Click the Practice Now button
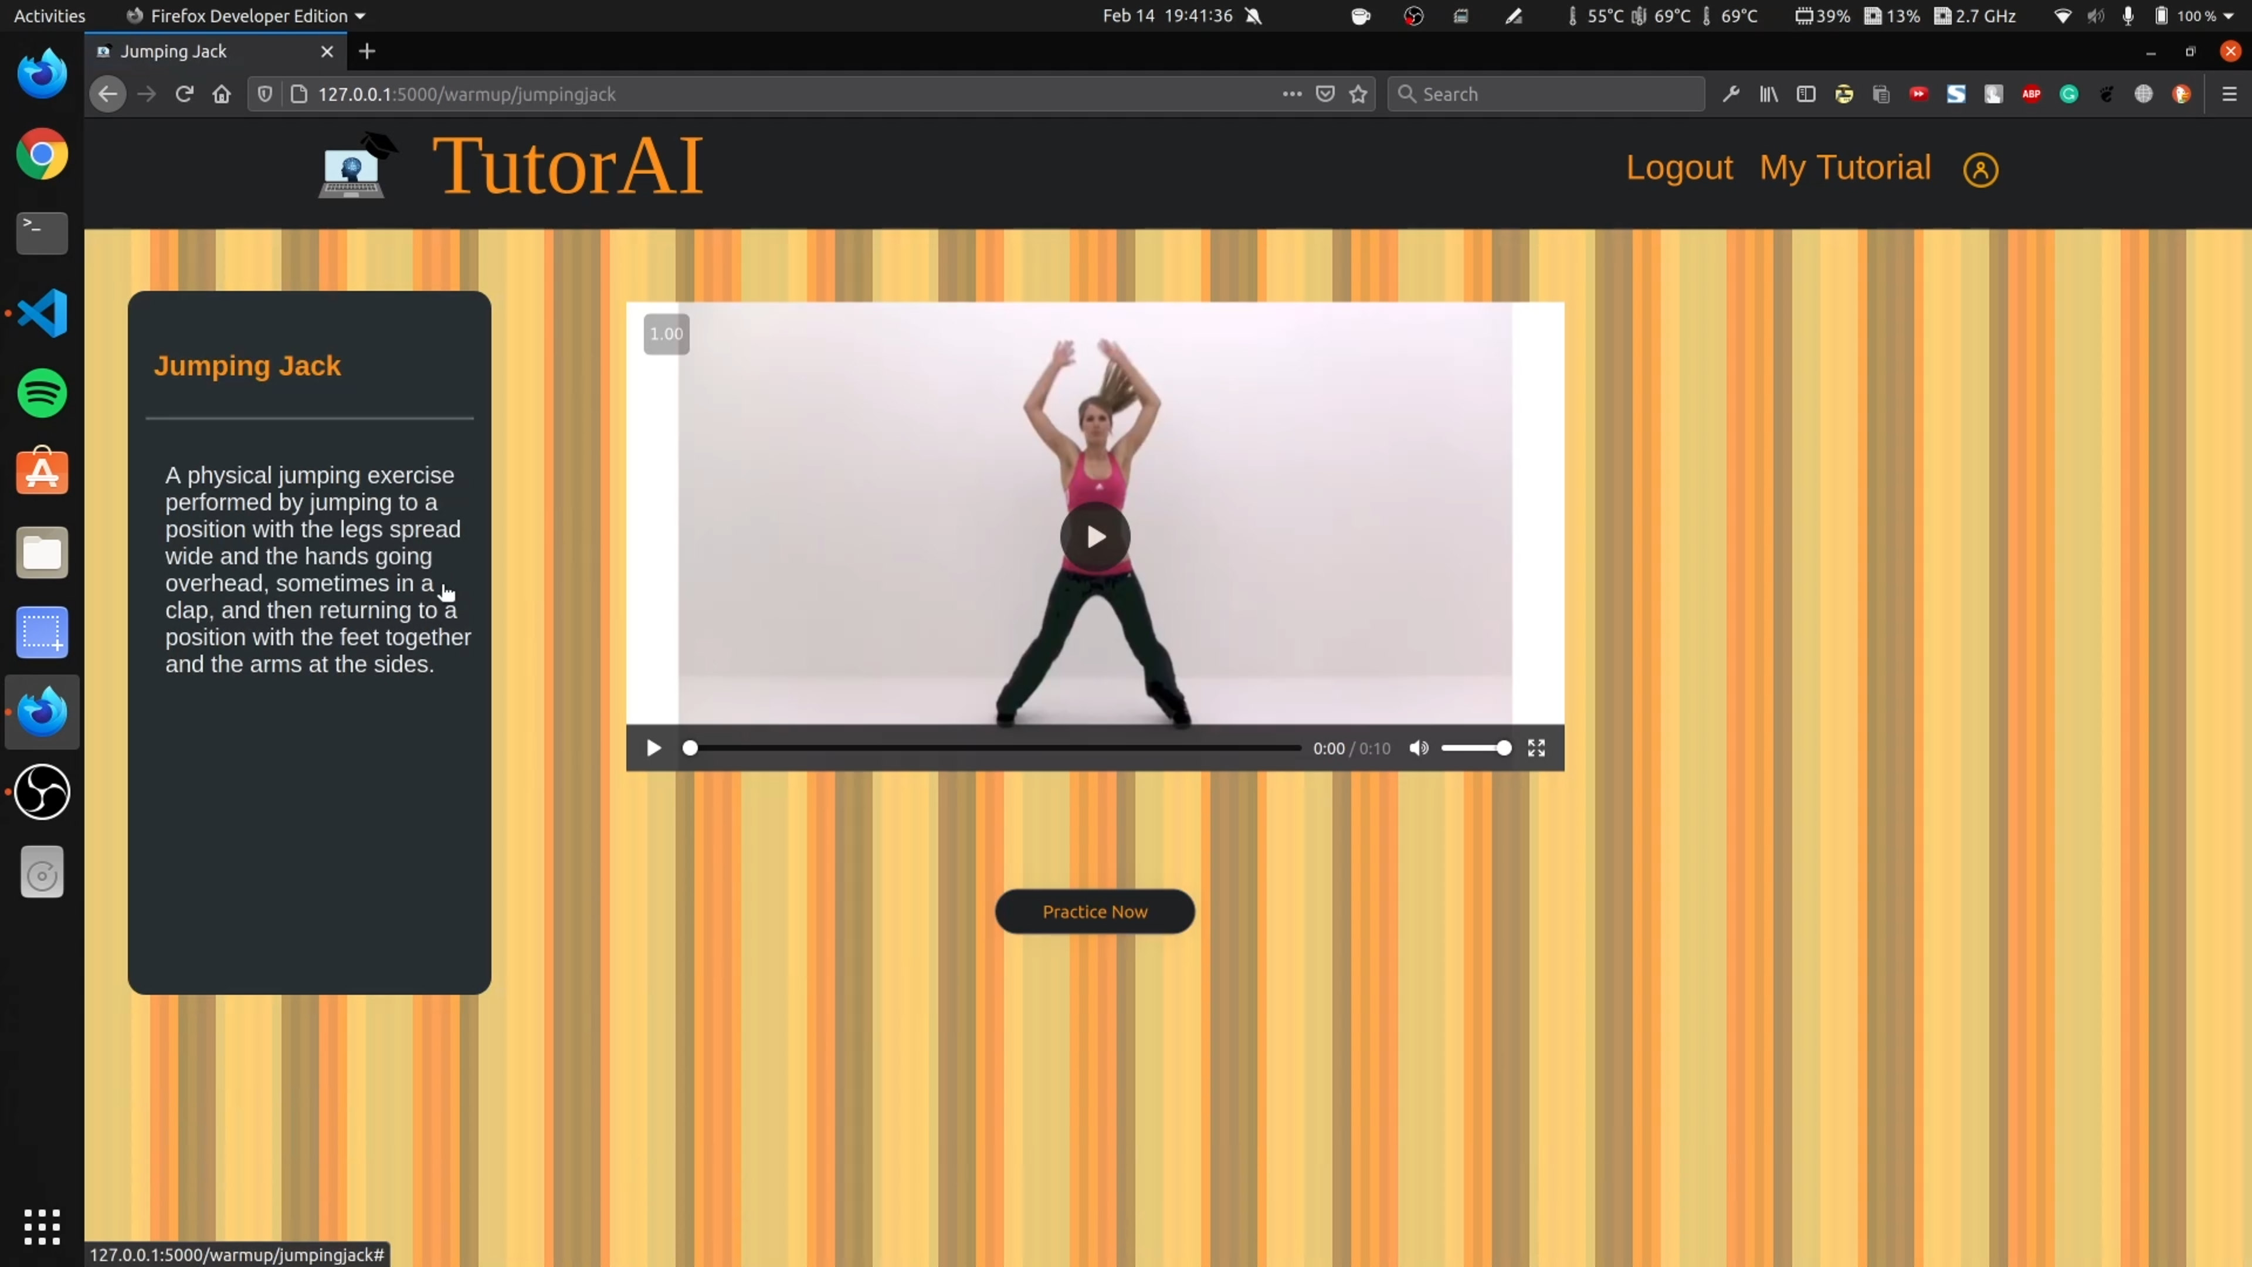The image size is (2252, 1267). click(x=1094, y=912)
